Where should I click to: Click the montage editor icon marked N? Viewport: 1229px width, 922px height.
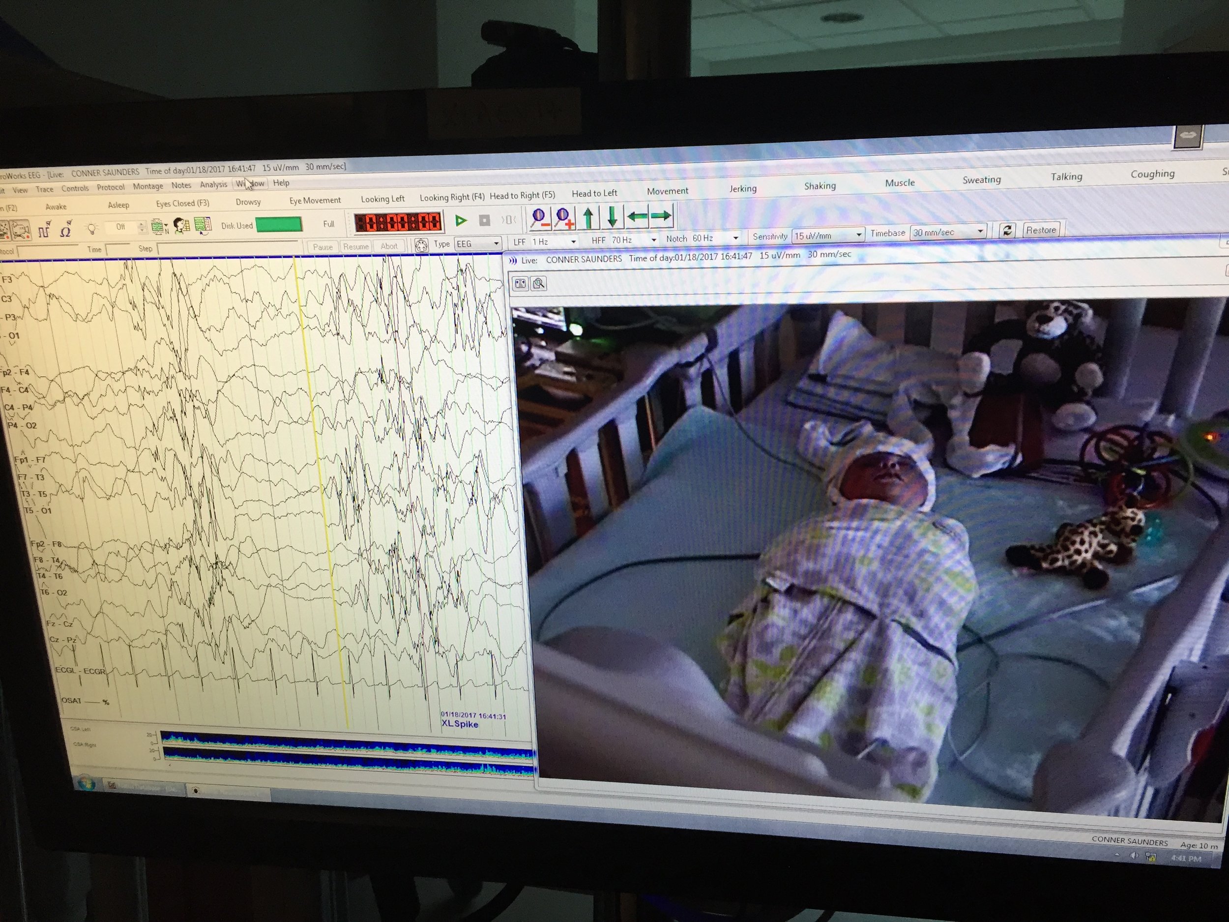click(x=159, y=226)
